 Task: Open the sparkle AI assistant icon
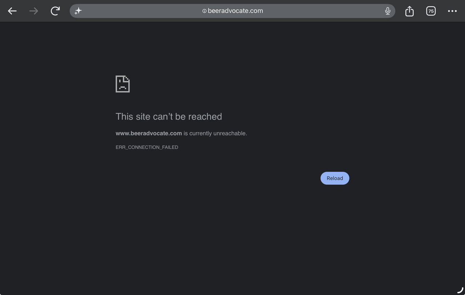pyautogui.click(x=78, y=11)
